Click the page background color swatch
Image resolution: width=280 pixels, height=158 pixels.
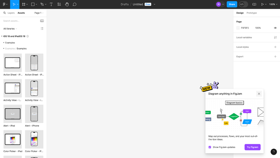click(x=238, y=28)
